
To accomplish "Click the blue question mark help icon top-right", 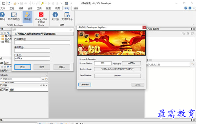I will [x=186, y=8].
